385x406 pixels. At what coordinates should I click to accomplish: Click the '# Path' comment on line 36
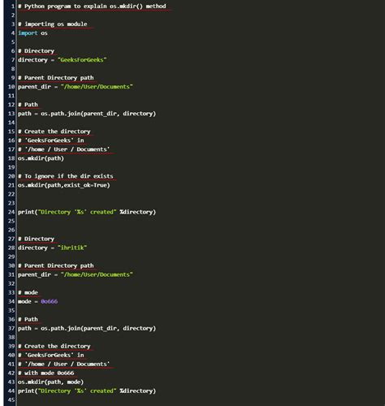[28, 319]
